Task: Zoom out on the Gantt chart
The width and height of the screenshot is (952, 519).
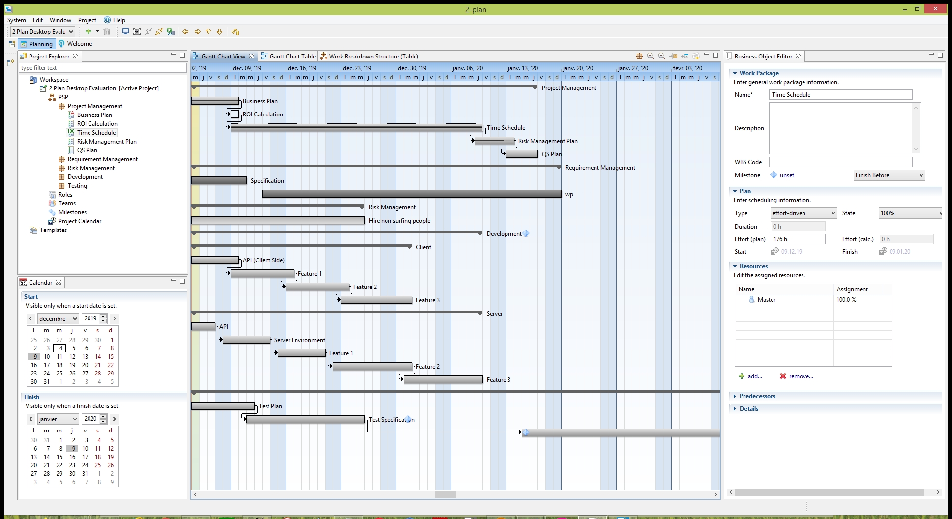Action: 662,56
